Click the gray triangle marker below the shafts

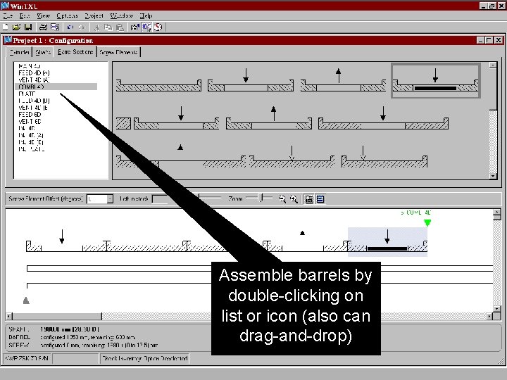(26, 301)
